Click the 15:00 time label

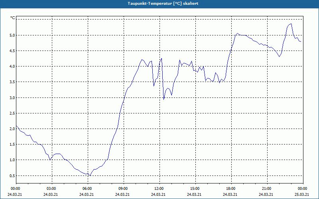(x=195, y=189)
